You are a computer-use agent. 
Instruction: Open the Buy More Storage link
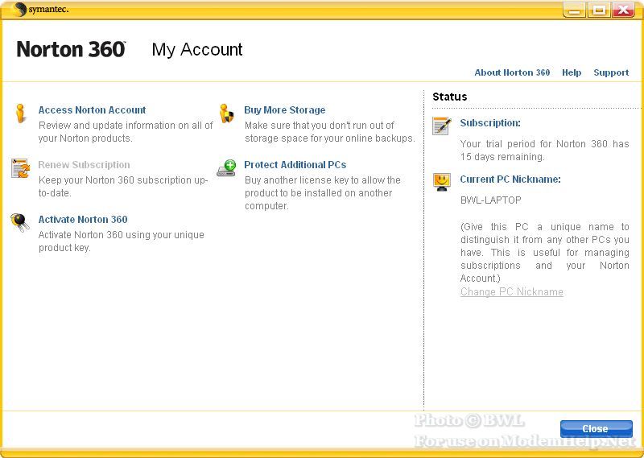[x=285, y=110]
